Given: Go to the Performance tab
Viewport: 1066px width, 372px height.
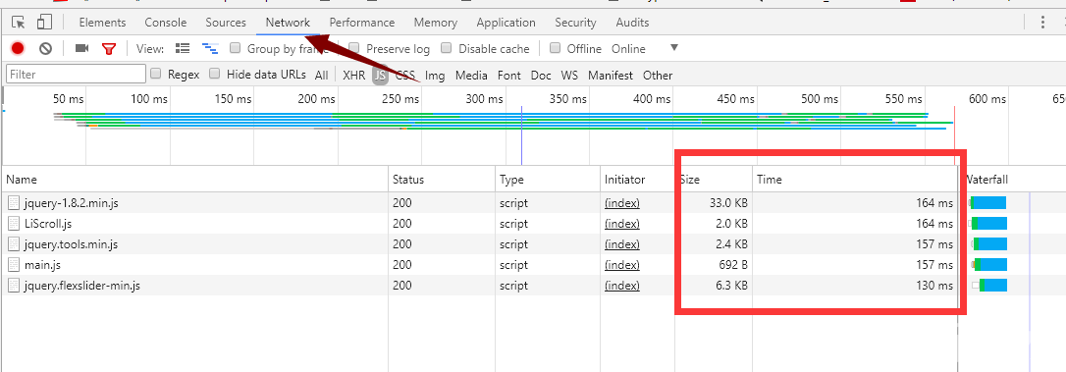Looking at the screenshot, I should 361,23.
